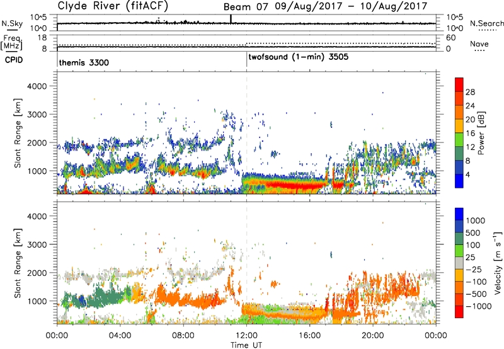Click the blue bottom of the Power color bar
The height and width of the screenshot is (349, 504).
click(459, 181)
